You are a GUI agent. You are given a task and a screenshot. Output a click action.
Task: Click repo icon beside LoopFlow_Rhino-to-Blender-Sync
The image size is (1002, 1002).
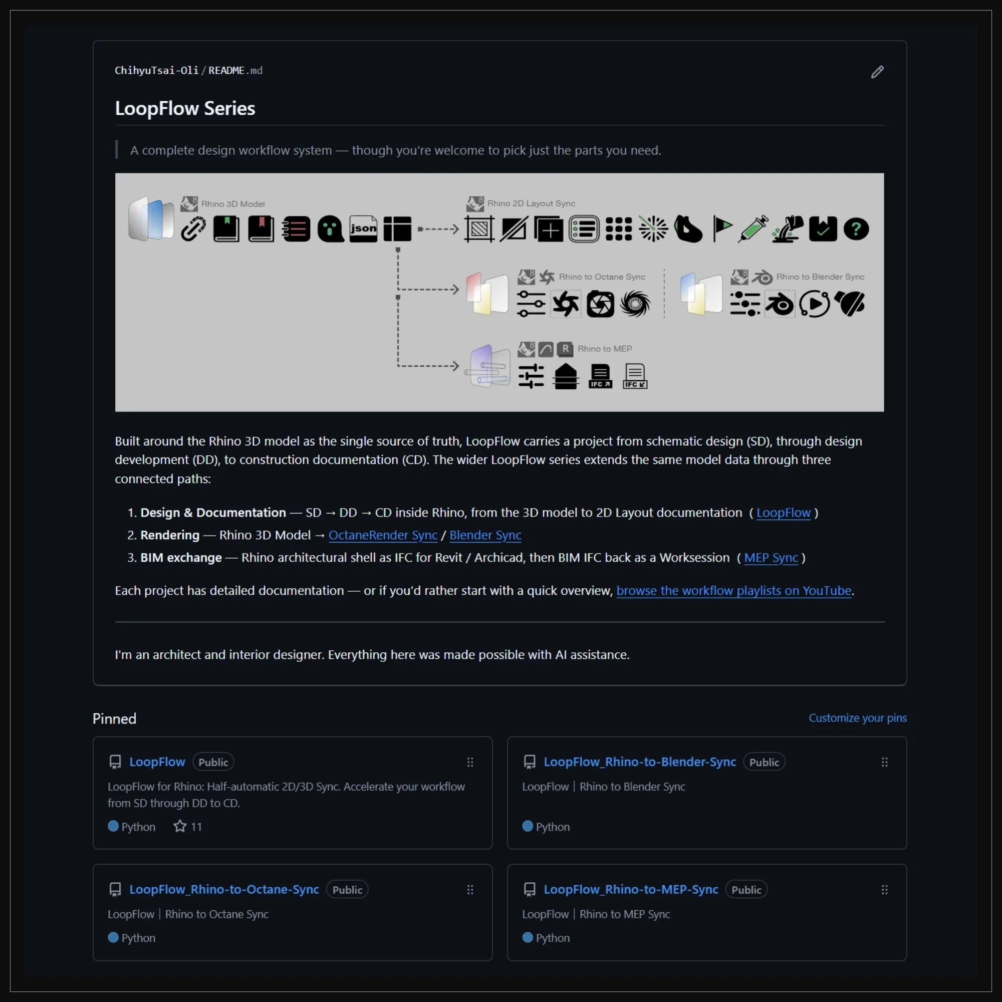pyautogui.click(x=529, y=762)
